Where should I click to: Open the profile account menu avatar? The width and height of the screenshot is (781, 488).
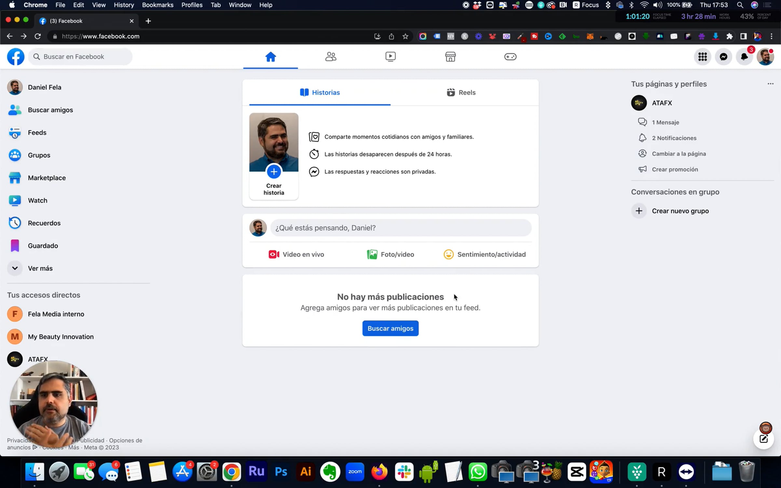(765, 57)
